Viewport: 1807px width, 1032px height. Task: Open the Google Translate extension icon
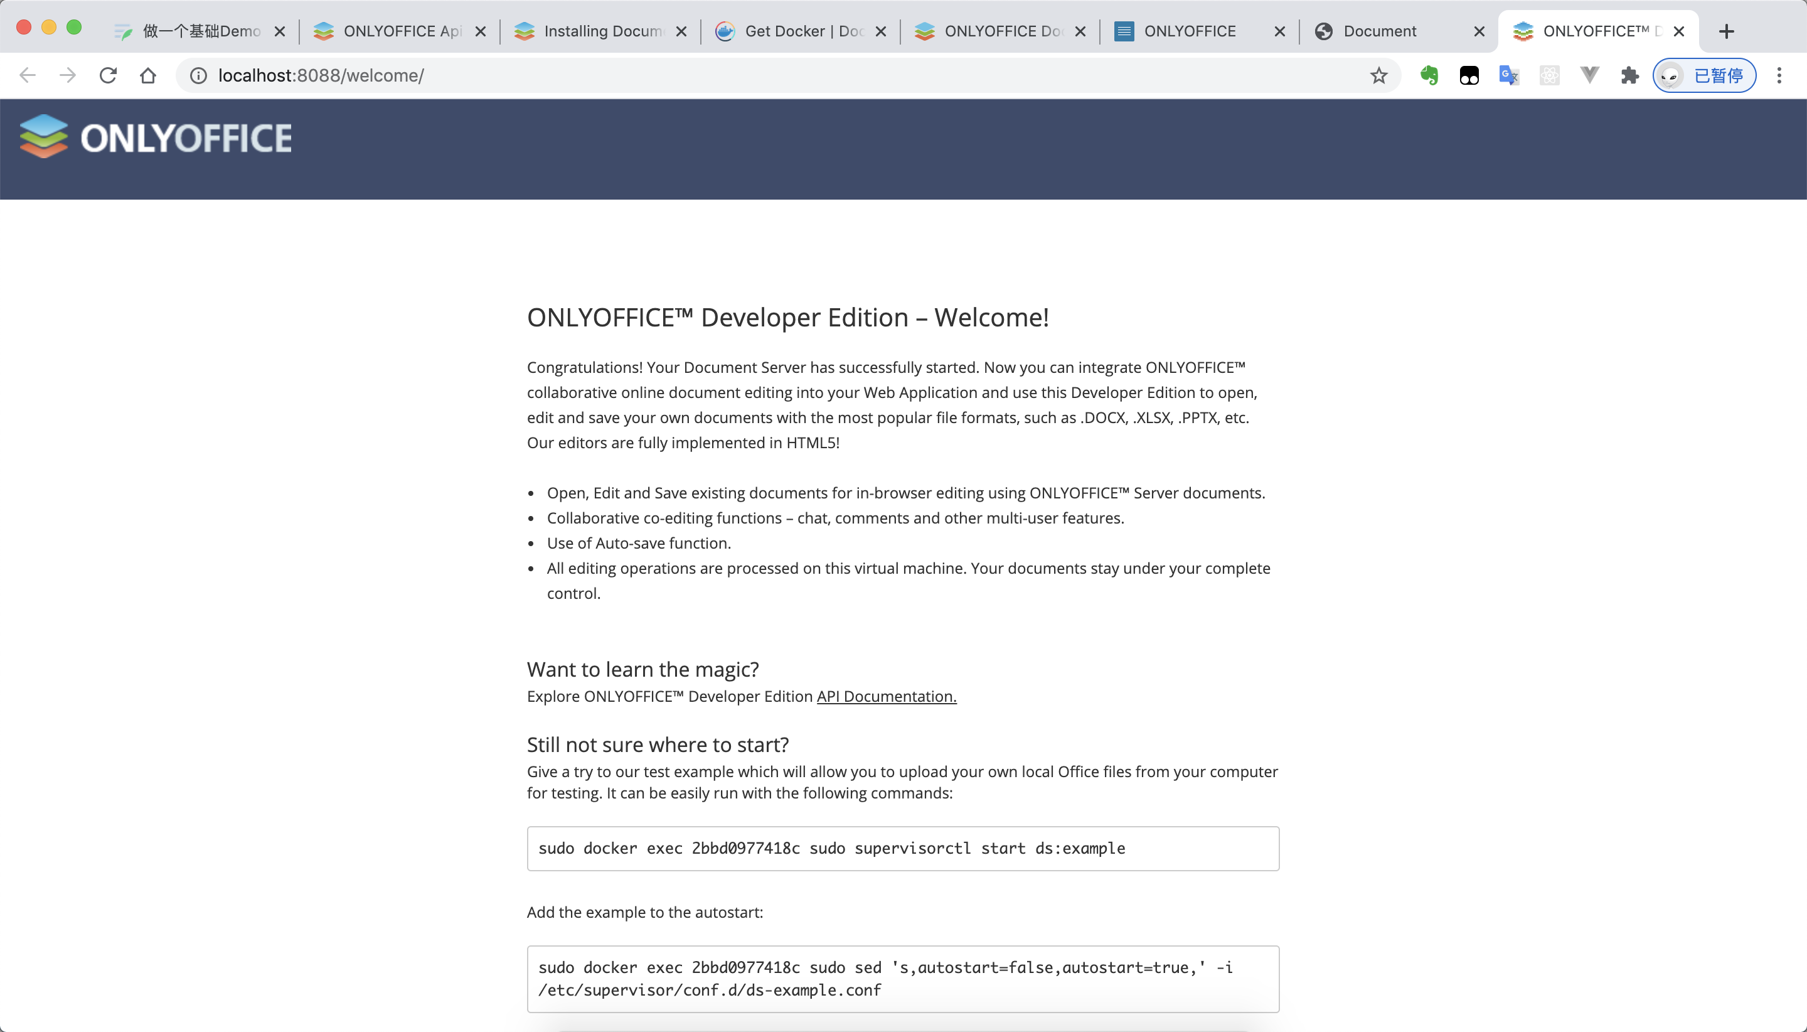1509,75
